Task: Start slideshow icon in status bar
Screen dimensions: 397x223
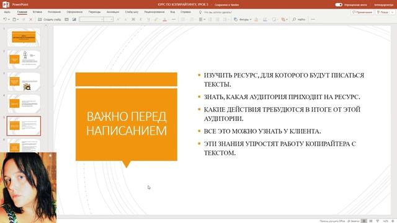Action: pyautogui.click(x=378, y=221)
